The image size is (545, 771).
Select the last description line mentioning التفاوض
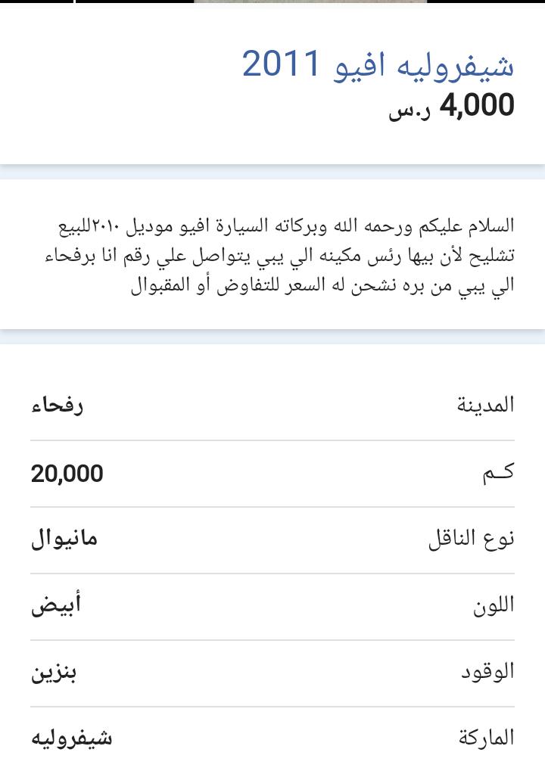(x=322, y=286)
